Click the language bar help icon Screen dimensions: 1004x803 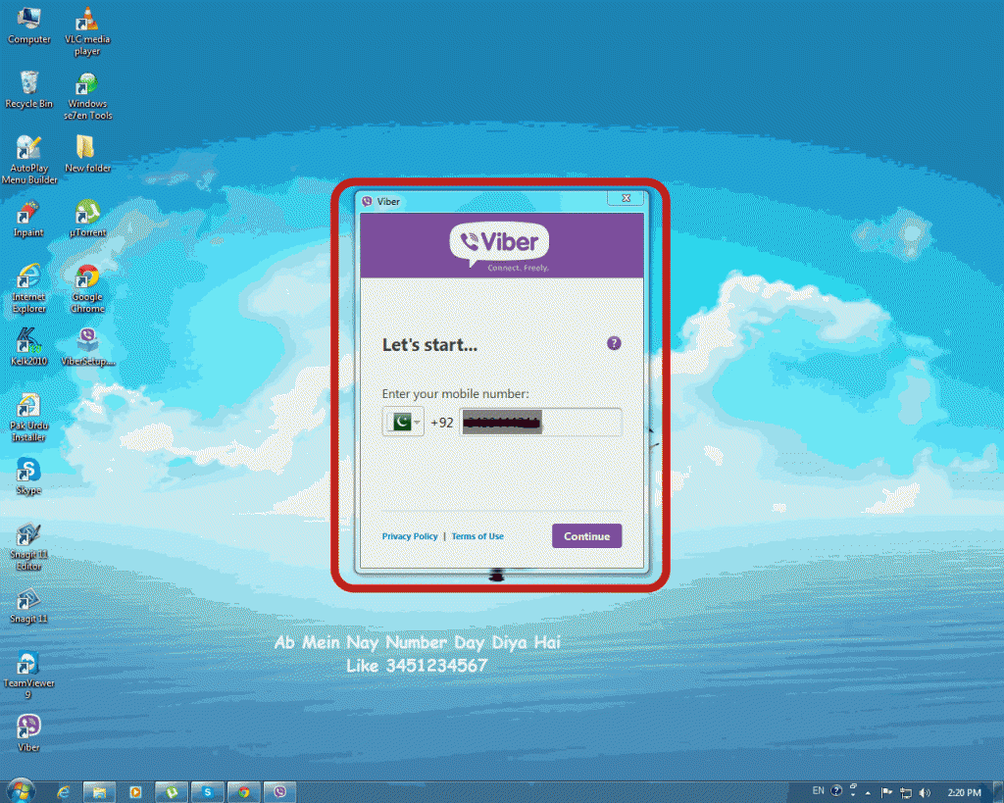click(836, 790)
